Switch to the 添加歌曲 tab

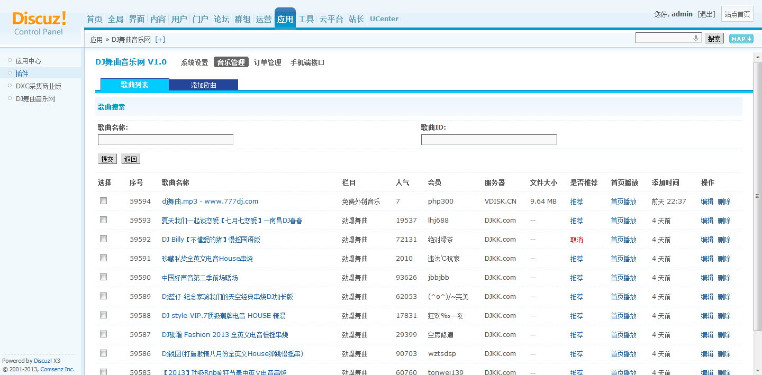tap(204, 84)
